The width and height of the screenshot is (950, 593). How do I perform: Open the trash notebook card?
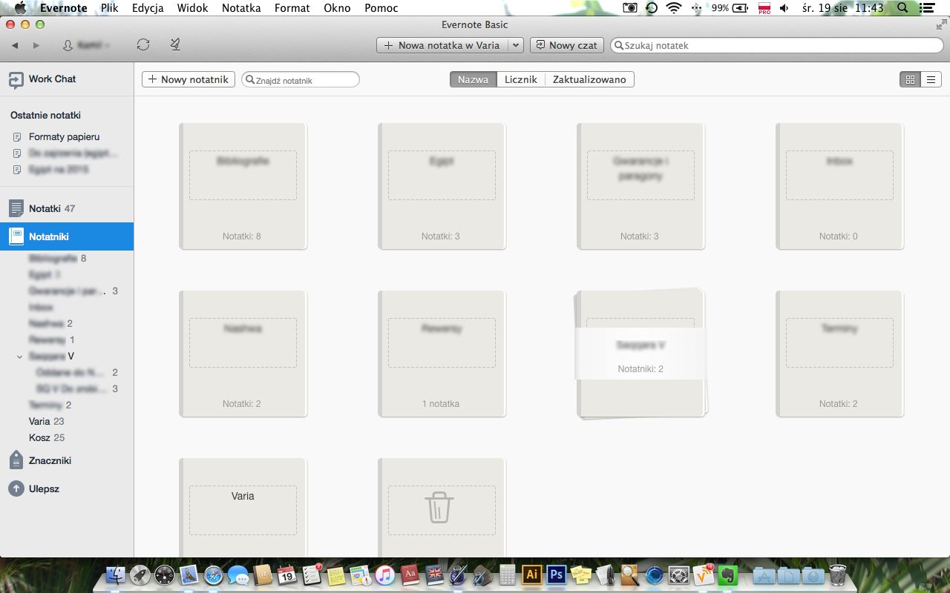442,508
